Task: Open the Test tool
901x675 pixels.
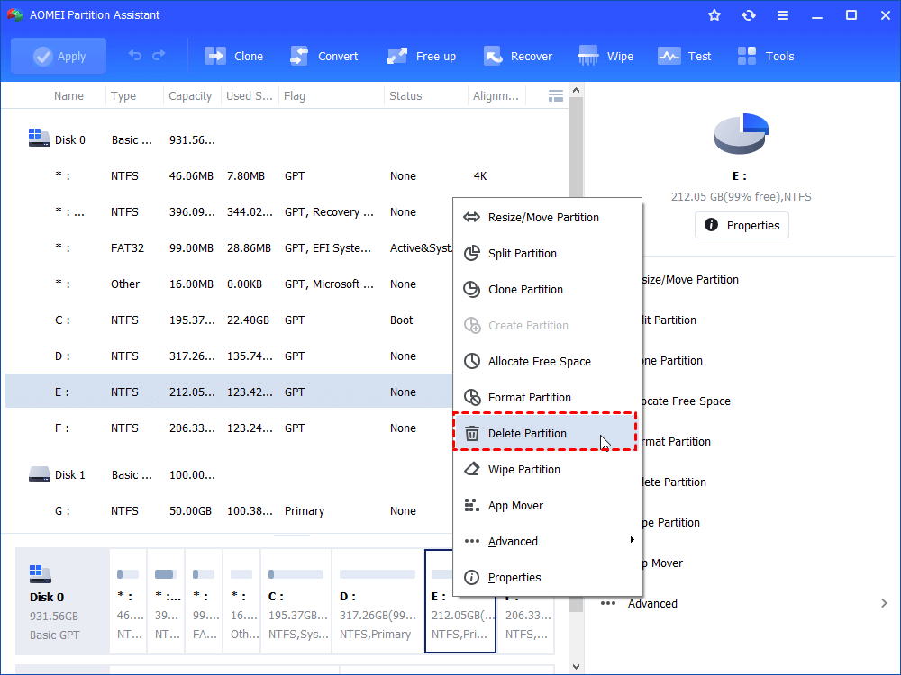Action: coord(685,56)
